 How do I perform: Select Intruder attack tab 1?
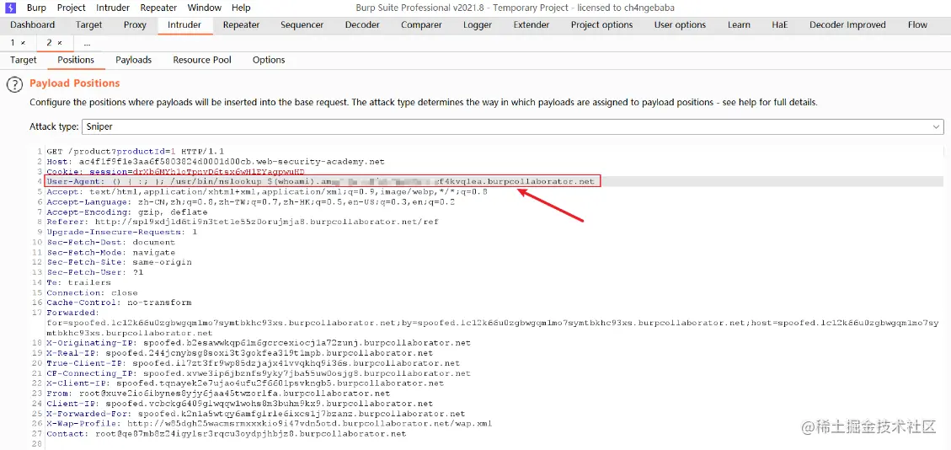[x=12, y=43]
